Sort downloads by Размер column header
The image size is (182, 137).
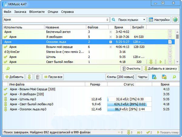[96, 84]
